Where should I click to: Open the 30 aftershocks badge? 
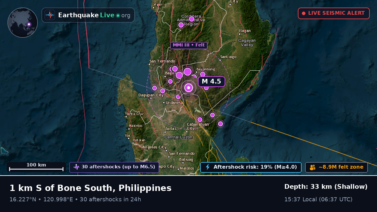[x=114, y=167]
